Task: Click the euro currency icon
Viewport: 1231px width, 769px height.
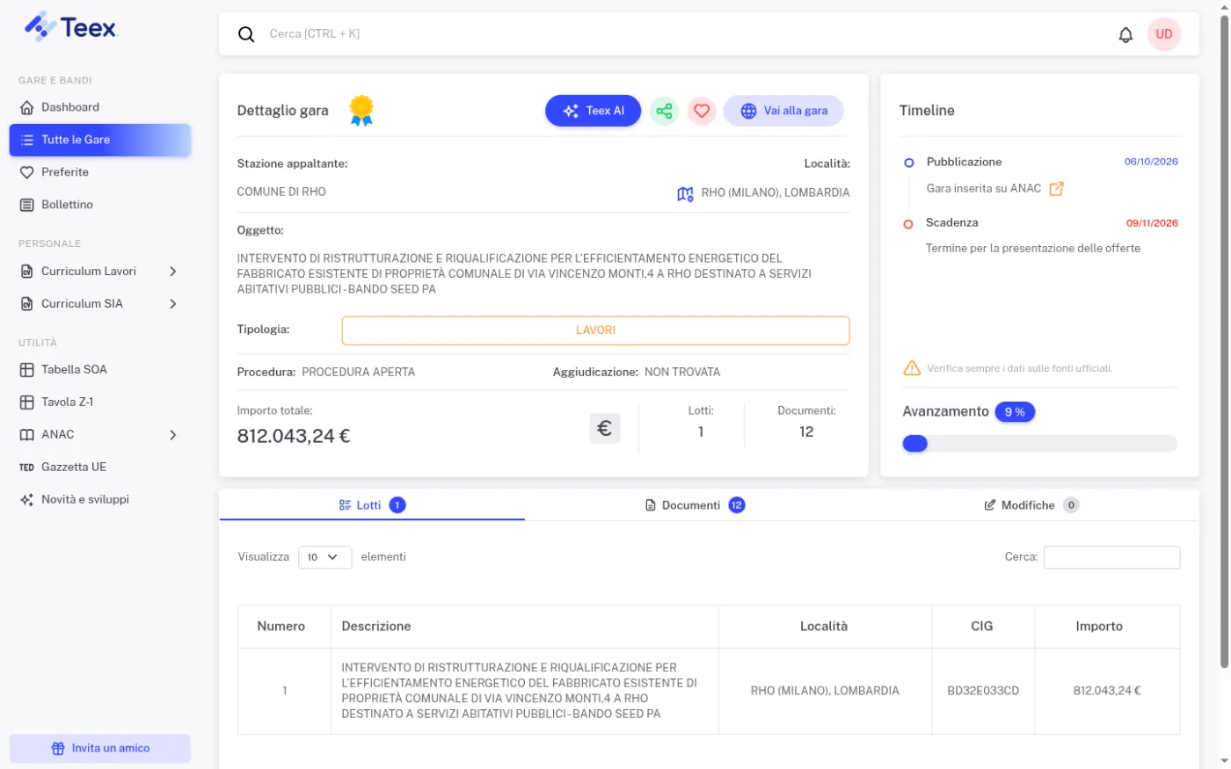Action: (605, 428)
